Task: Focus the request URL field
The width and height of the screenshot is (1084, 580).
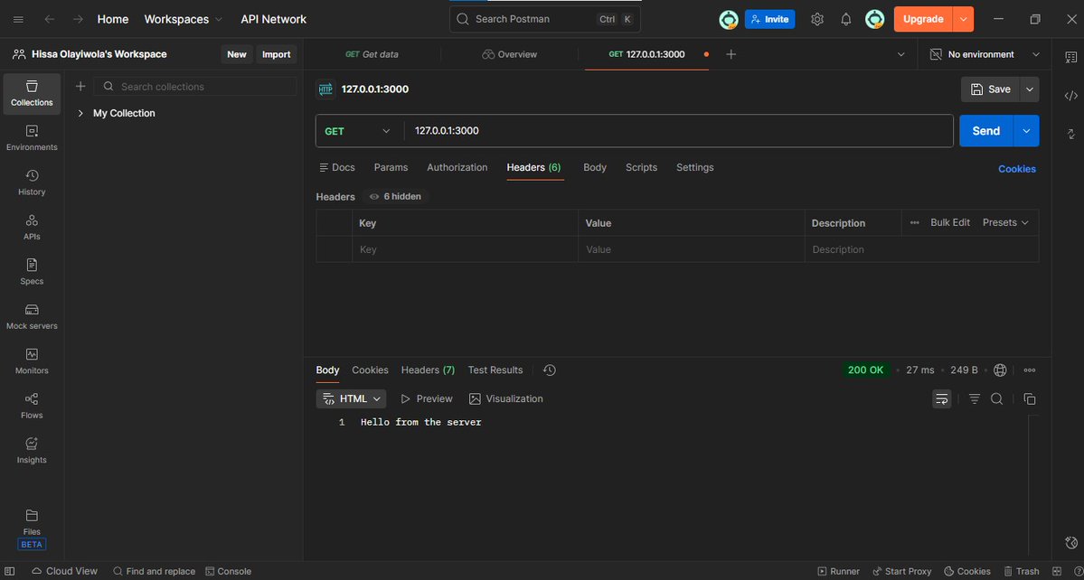Action: click(x=679, y=131)
